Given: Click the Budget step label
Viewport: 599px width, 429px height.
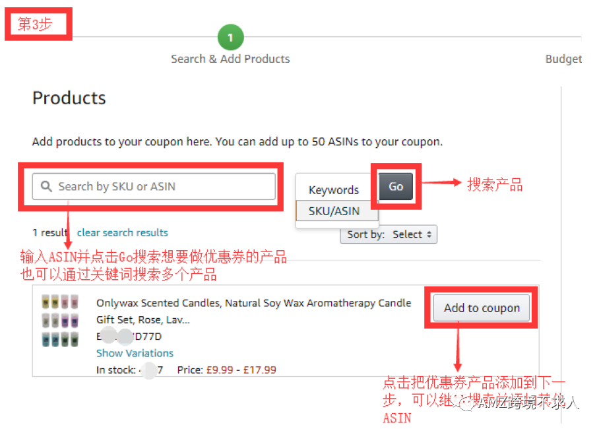Looking at the screenshot, I should [x=564, y=59].
